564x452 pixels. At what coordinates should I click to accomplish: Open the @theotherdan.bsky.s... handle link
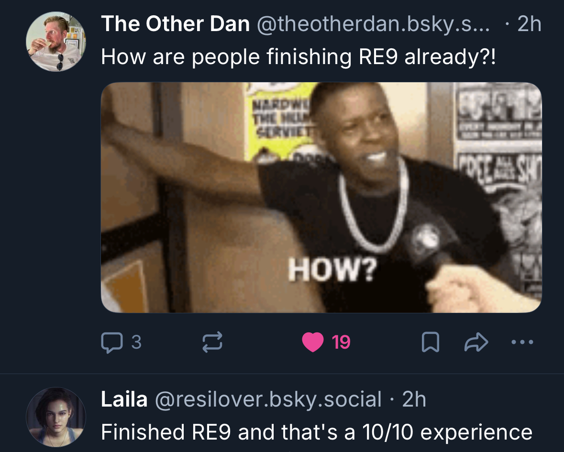point(373,24)
